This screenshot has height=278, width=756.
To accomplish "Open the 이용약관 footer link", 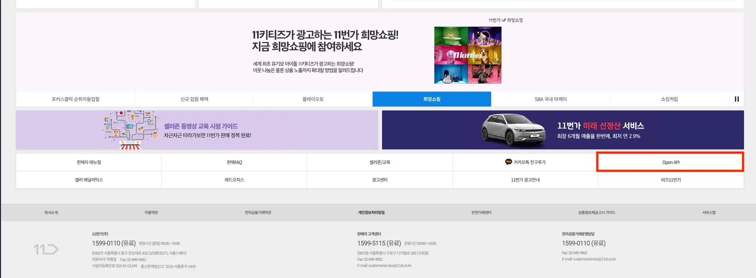I will 151,213.
